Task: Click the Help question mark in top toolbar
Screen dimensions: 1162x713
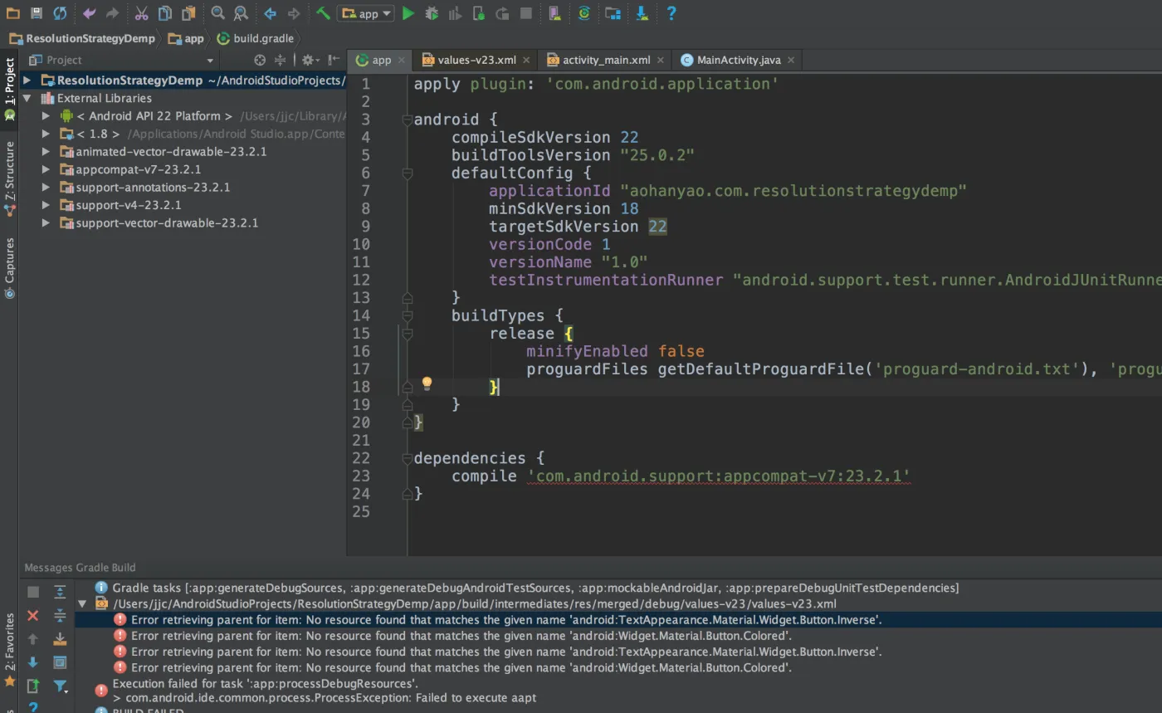Action: point(671,13)
